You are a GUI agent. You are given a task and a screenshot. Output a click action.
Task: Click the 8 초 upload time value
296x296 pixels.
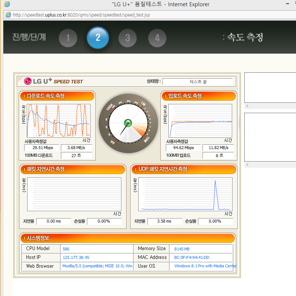point(218,155)
